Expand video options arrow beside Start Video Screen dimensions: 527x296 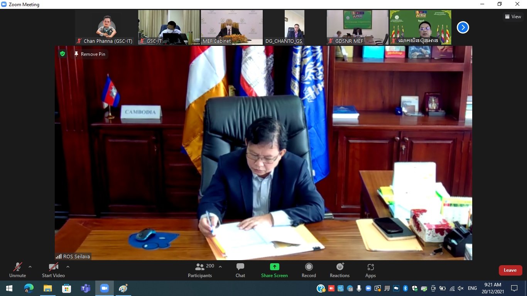[68, 267]
